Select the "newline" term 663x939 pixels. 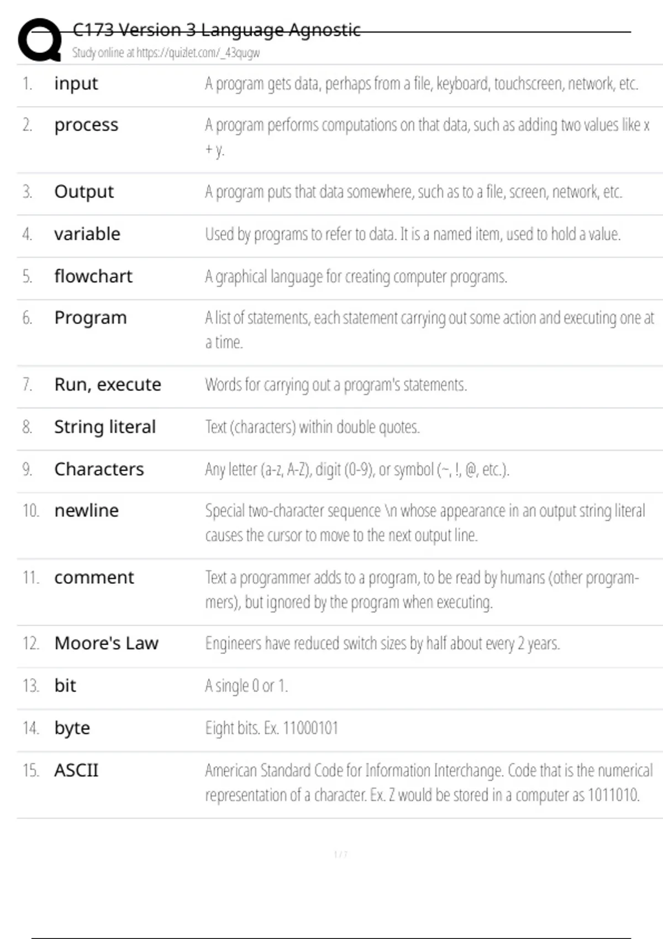pyautogui.click(x=86, y=511)
